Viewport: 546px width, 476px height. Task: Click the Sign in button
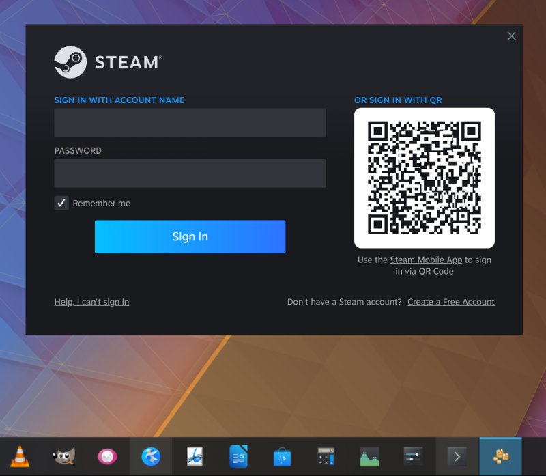[x=190, y=236]
